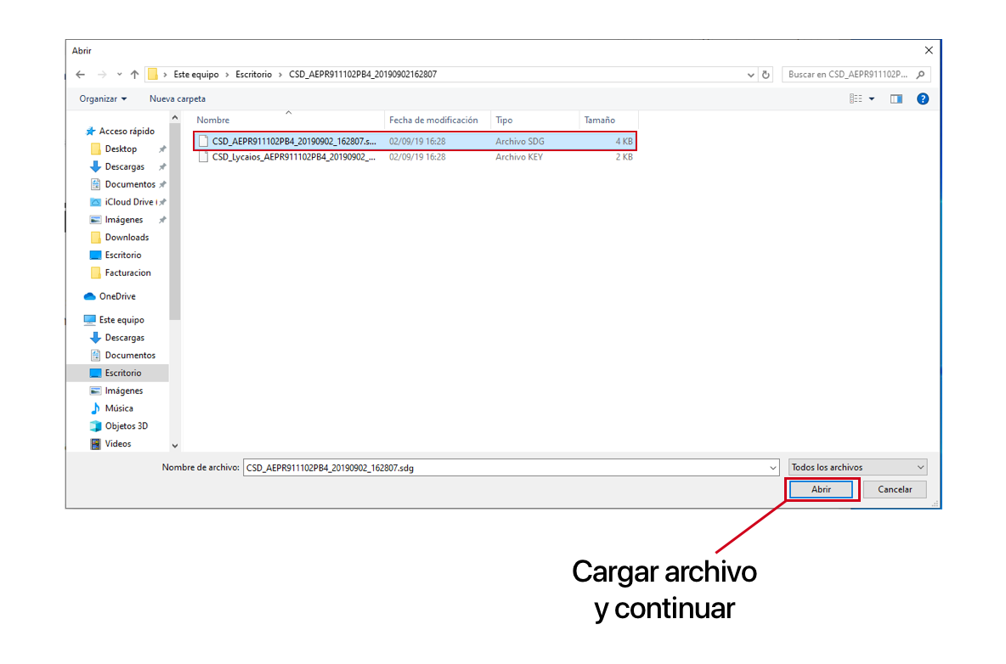Expand the address bar history dropdown
The width and height of the screenshot is (1006, 664).
pyautogui.click(x=750, y=75)
